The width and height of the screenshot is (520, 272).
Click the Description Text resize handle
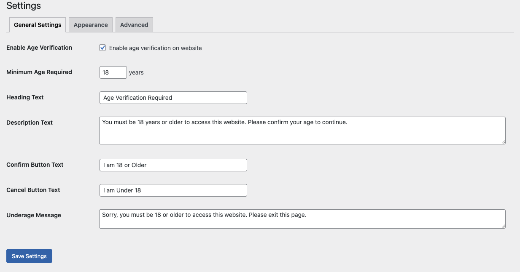(503, 142)
